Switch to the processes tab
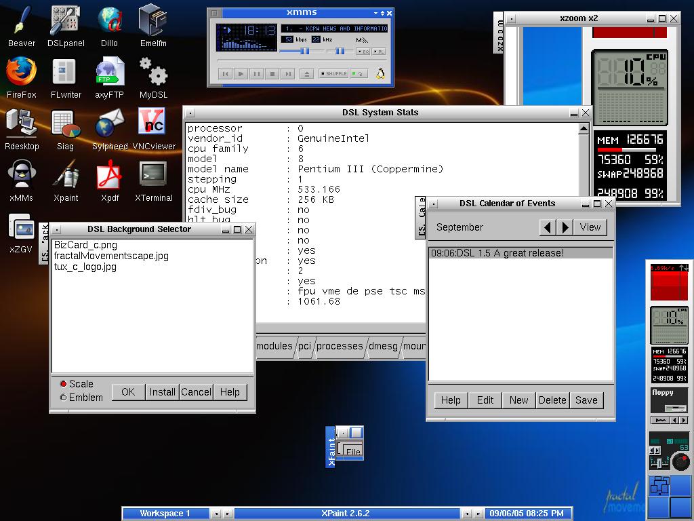The width and height of the screenshot is (694, 521). point(340,346)
